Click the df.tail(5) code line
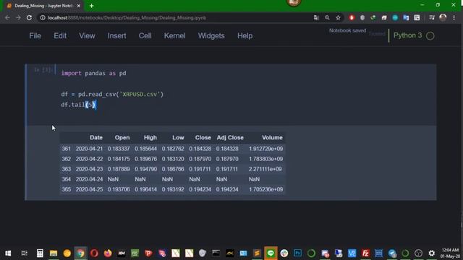The height and width of the screenshot is (260, 463). 78,105
